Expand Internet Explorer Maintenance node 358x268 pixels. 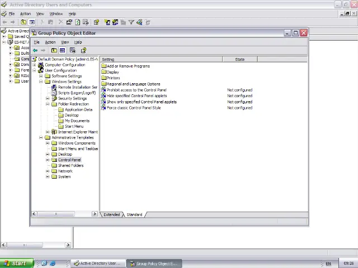pos(48,132)
